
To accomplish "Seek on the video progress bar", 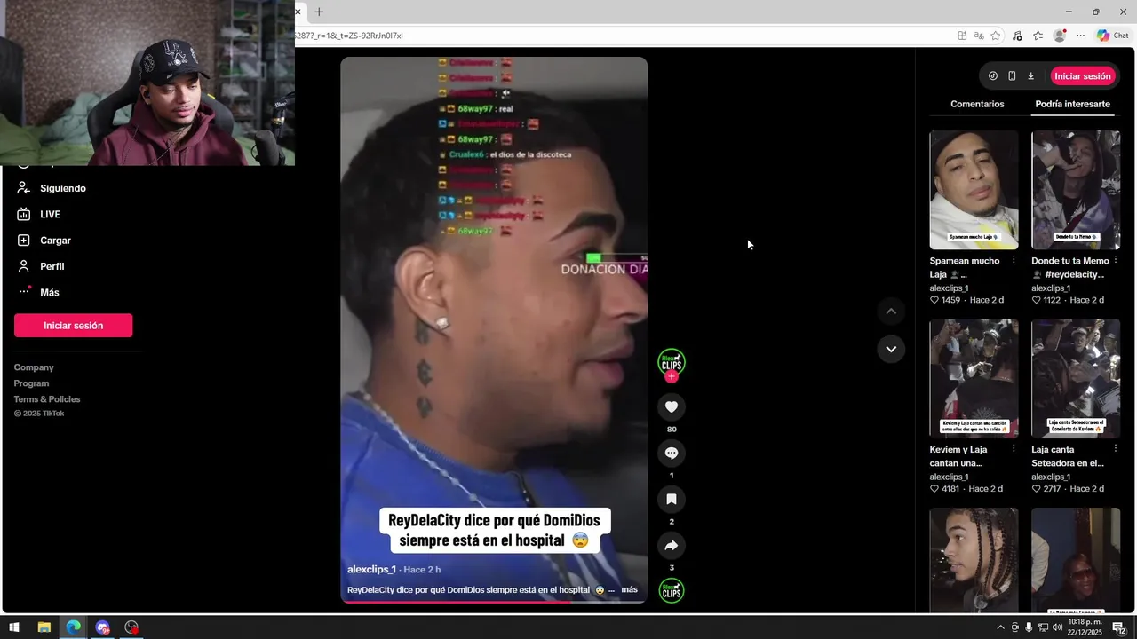I will (x=494, y=602).
